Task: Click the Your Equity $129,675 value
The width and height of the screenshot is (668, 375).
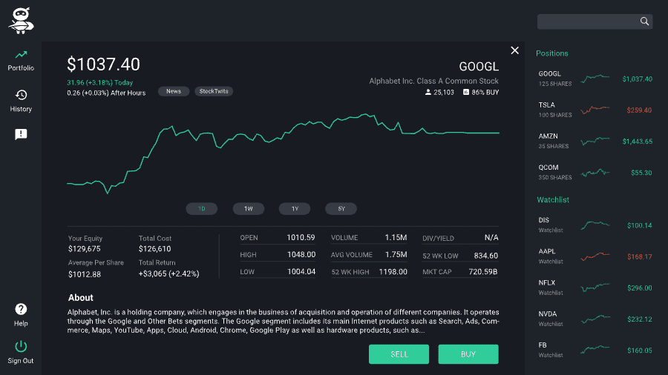Action: point(84,249)
